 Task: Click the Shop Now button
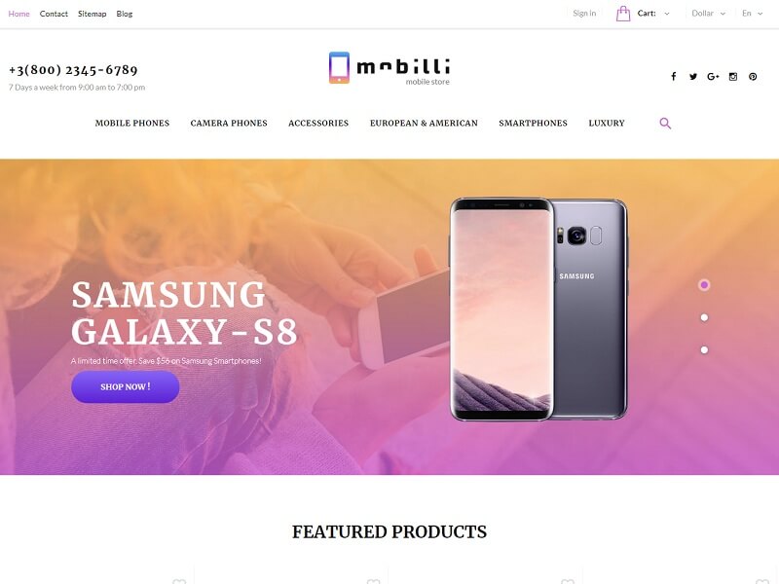tap(126, 386)
